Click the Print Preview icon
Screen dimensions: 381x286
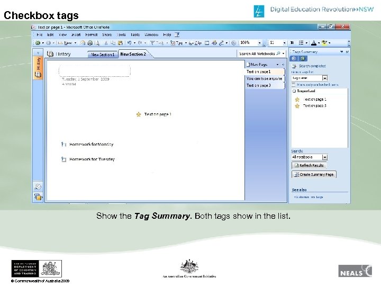pyautogui.click(x=97, y=43)
